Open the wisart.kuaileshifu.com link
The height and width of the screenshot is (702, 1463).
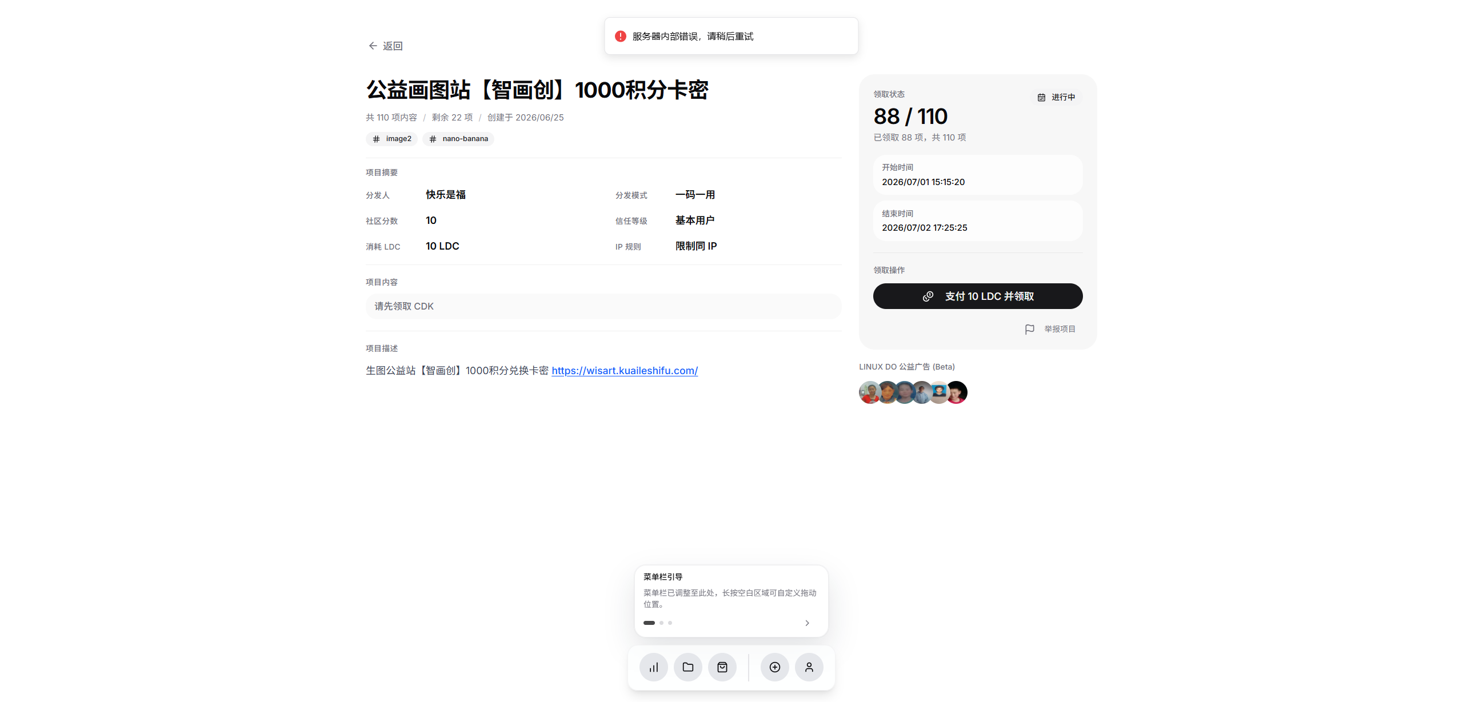[x=625, y=370]
